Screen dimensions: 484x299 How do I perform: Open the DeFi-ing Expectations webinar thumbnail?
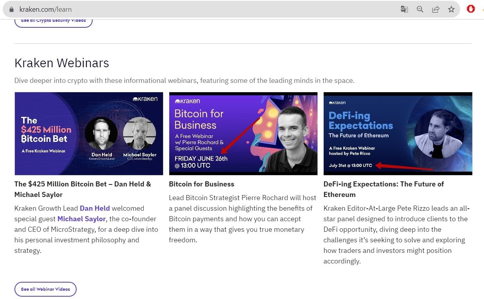tap(398, 134)
